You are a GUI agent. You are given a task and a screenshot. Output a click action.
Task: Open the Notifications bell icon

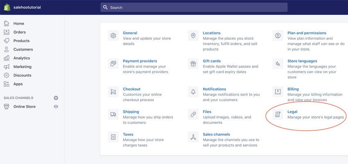coord(193,92)
